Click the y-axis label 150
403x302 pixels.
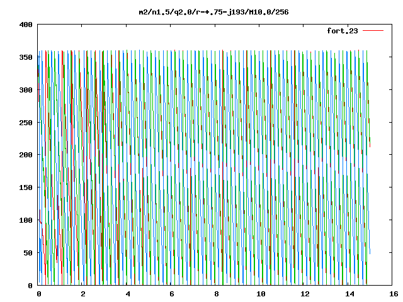[26, 187]
